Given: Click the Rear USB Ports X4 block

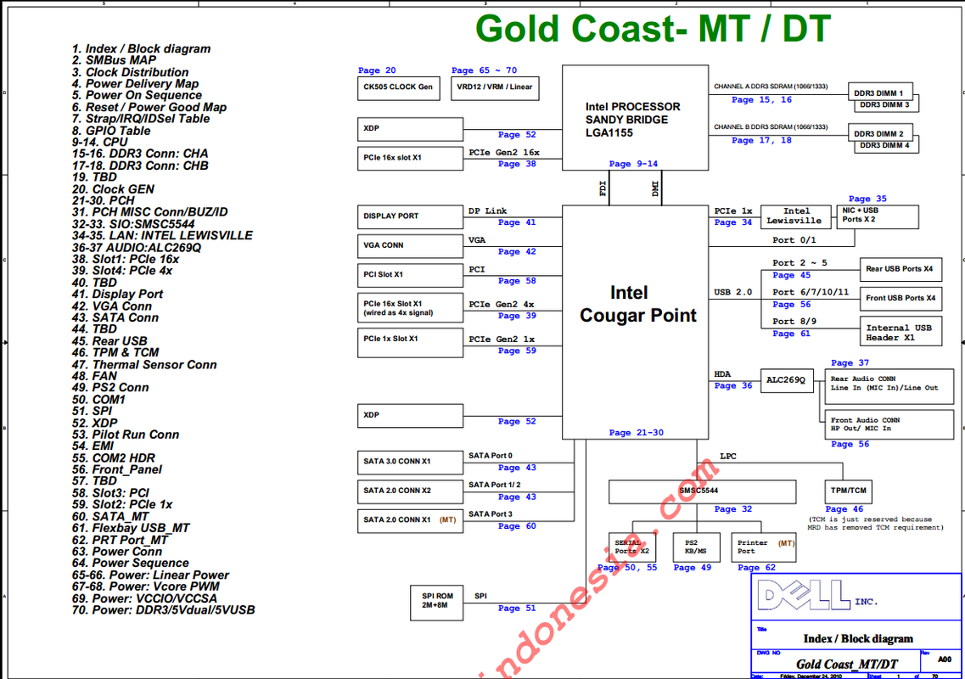Looking at the screenshot, I should [900, 270].
